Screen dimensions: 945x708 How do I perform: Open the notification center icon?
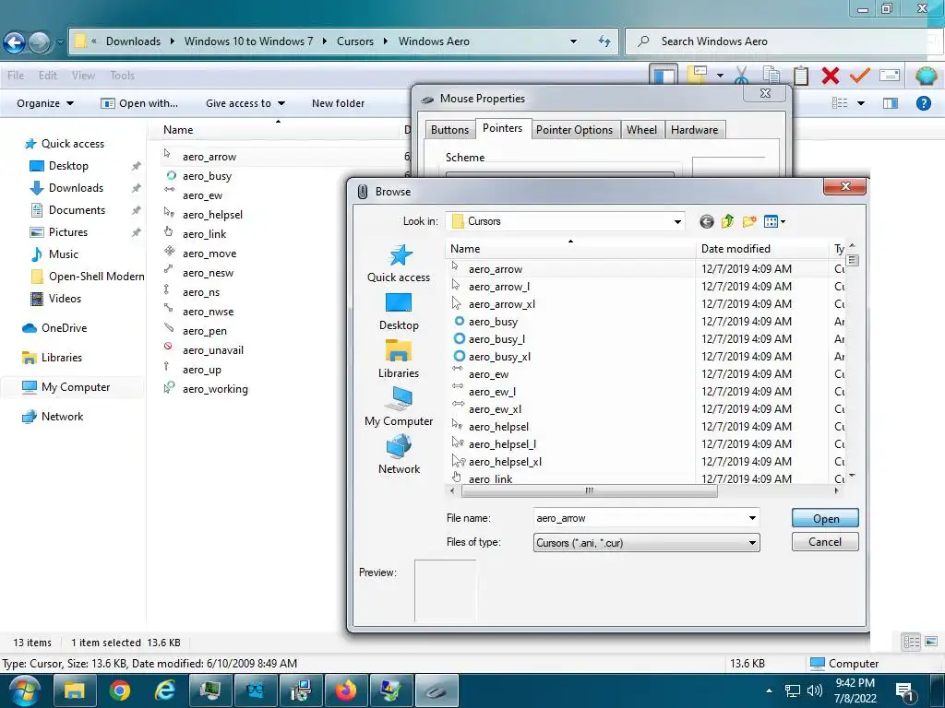[904, 692]
